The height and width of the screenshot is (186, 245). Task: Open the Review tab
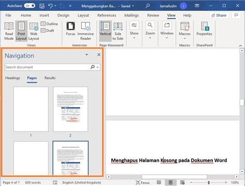coord(153,15)
